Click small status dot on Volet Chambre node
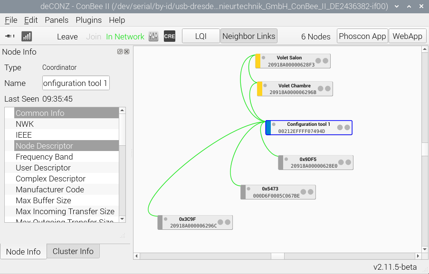The image size is (429, 274). pyautogui.click(x=265, y=85)
